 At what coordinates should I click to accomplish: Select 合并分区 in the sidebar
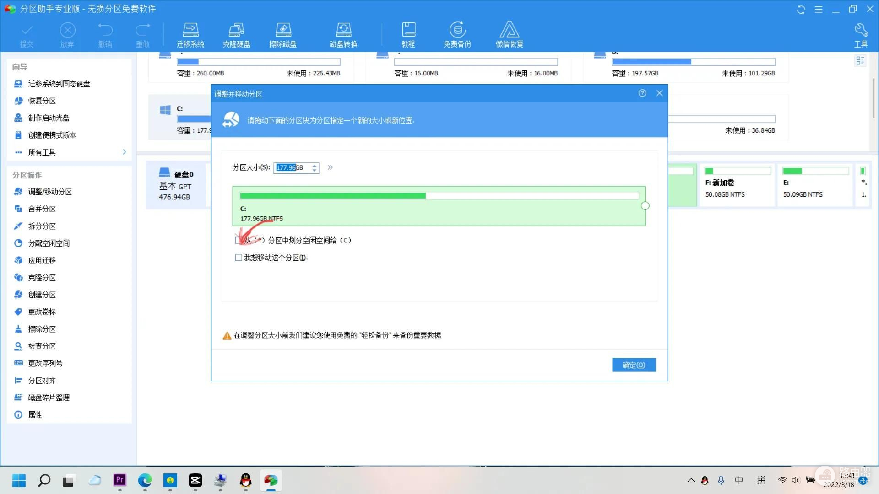pos(42,209)
